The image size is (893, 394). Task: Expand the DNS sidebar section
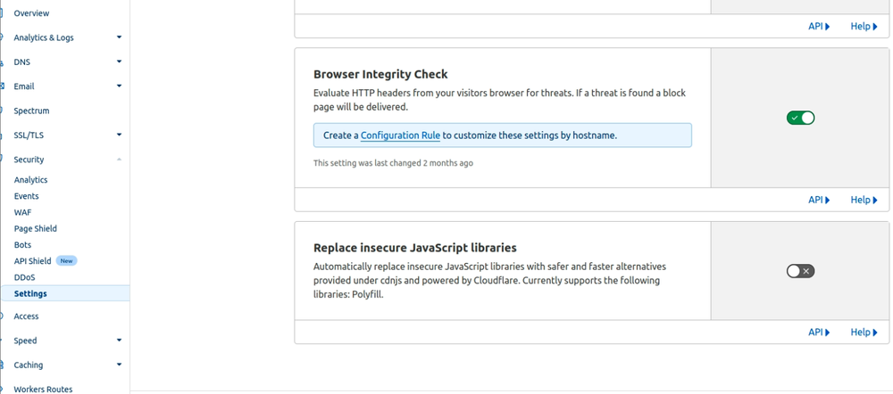(x=119, y=62)
